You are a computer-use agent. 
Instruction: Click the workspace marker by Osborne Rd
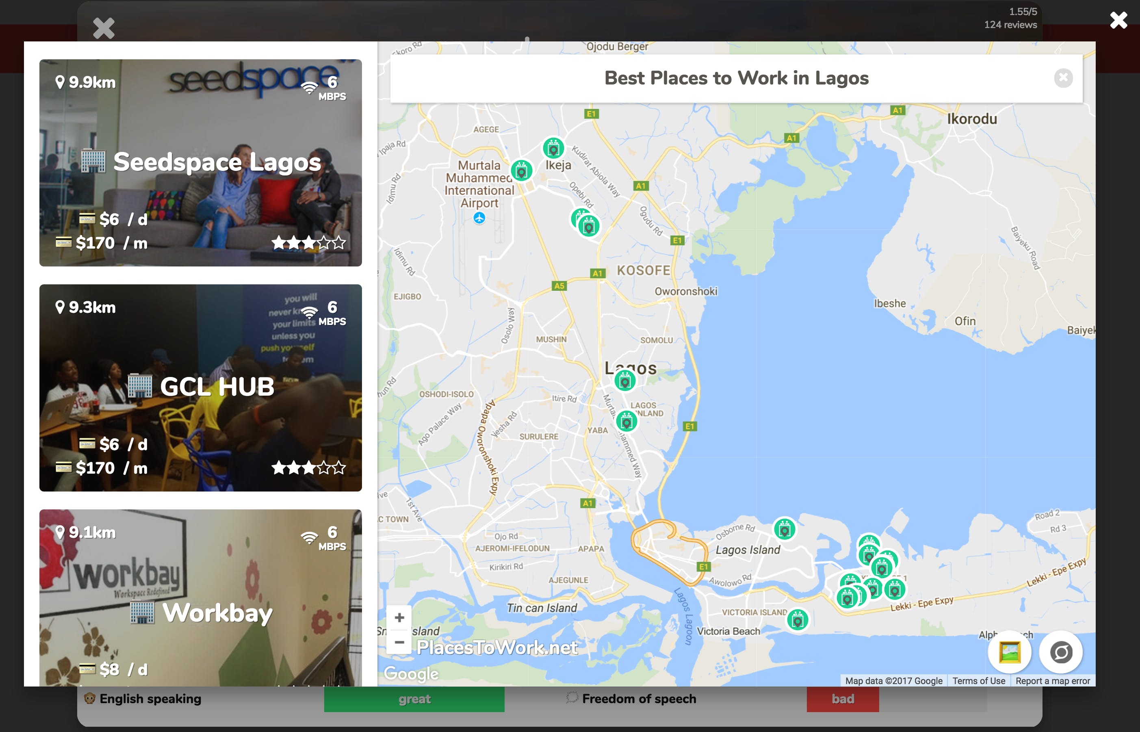[785, 529]
